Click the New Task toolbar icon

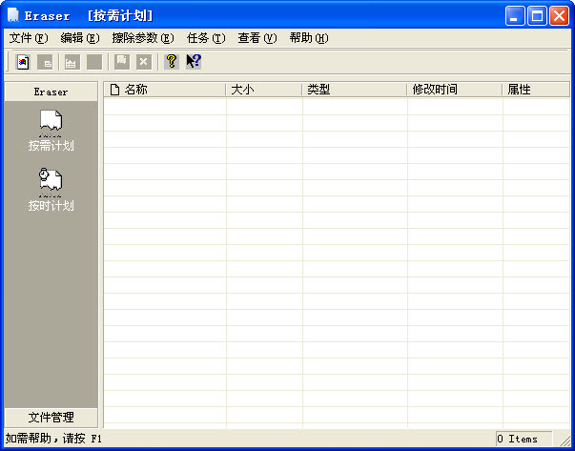click(x=23, y=62)
